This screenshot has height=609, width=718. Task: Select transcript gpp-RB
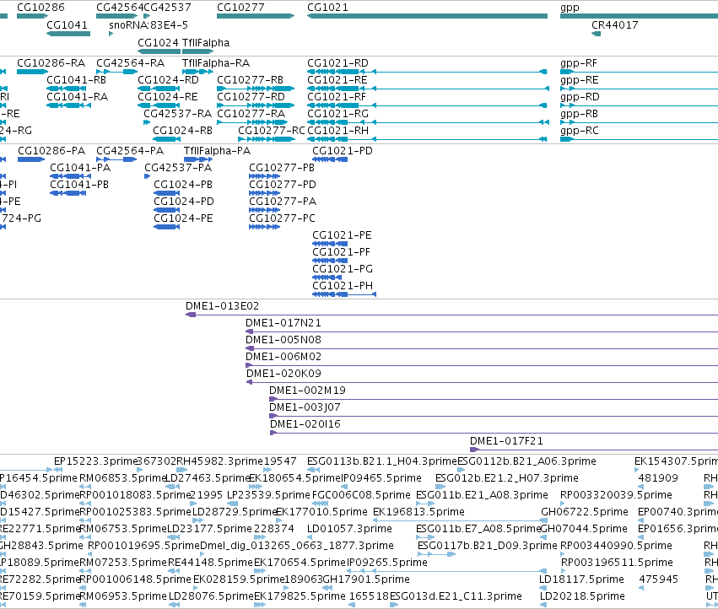(x=580, y=114)
